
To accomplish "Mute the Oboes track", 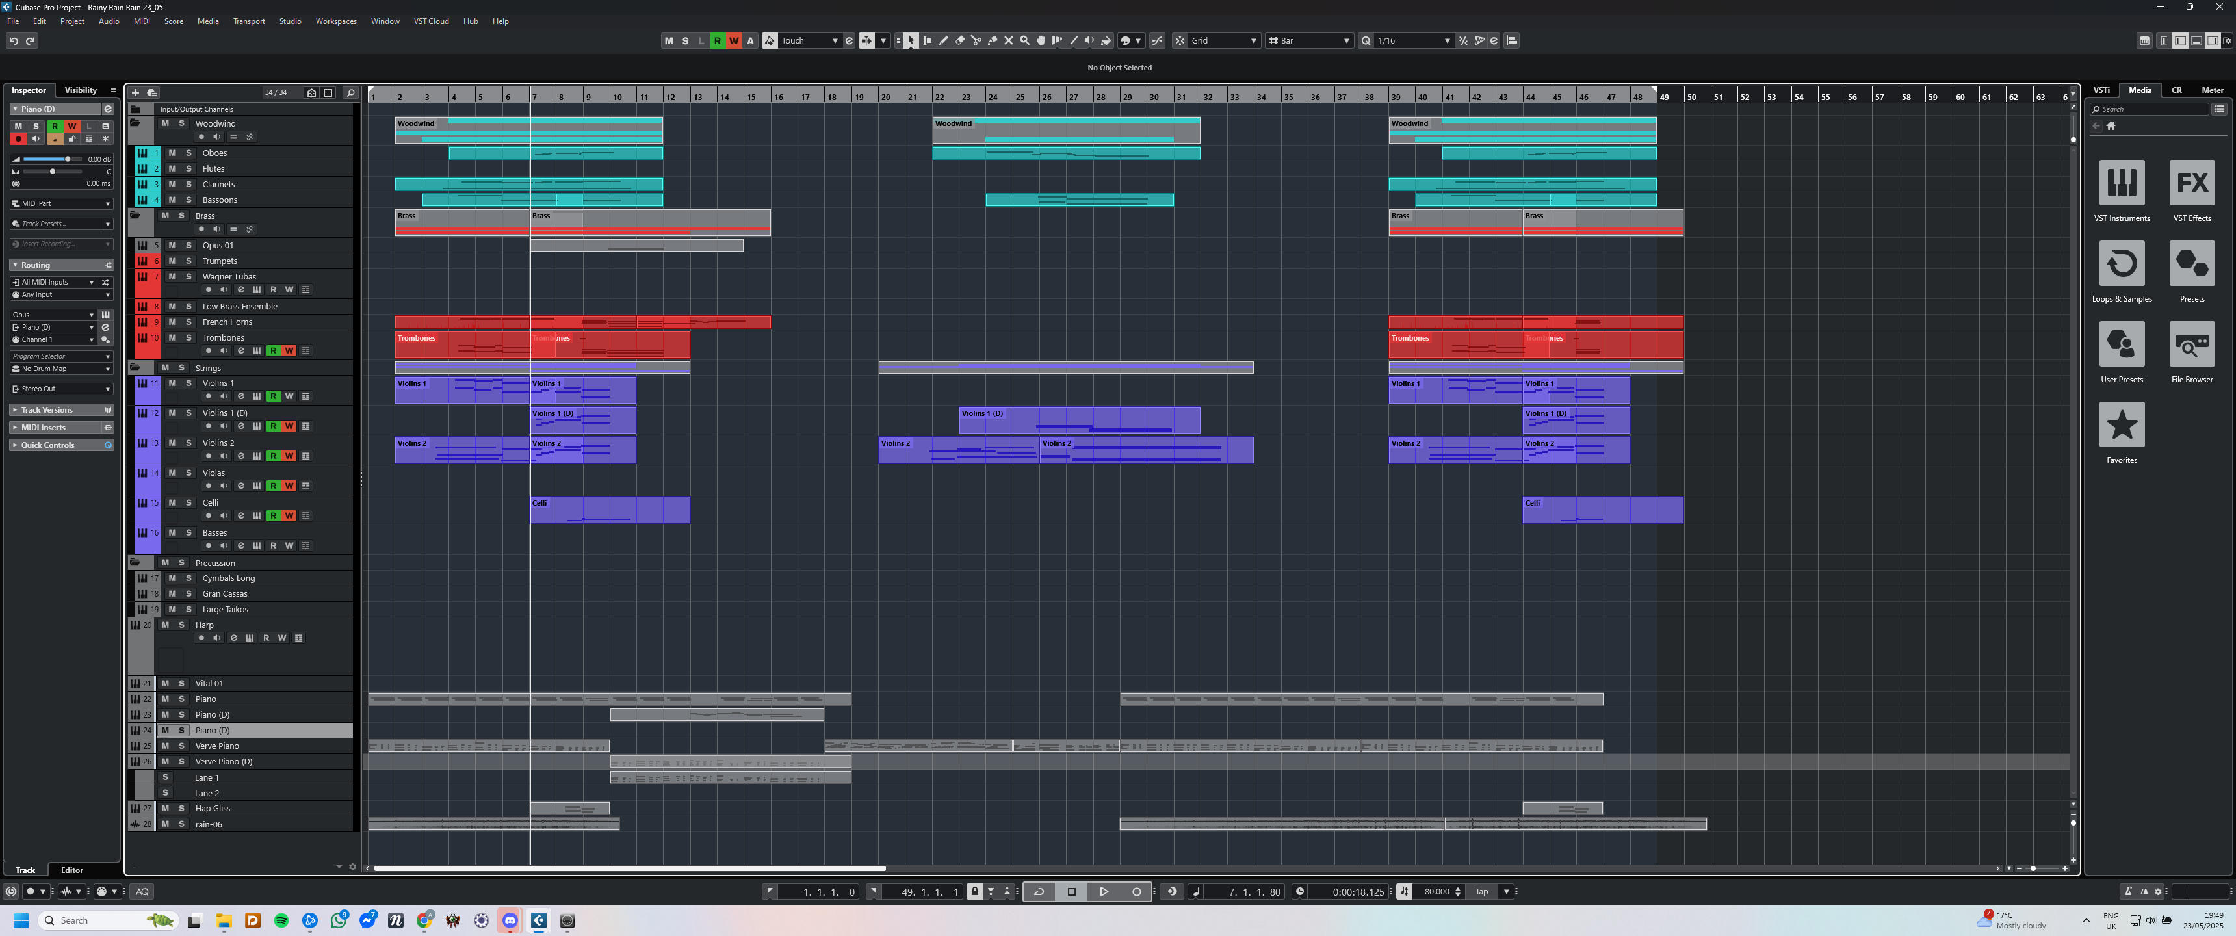I will [172, 153].
